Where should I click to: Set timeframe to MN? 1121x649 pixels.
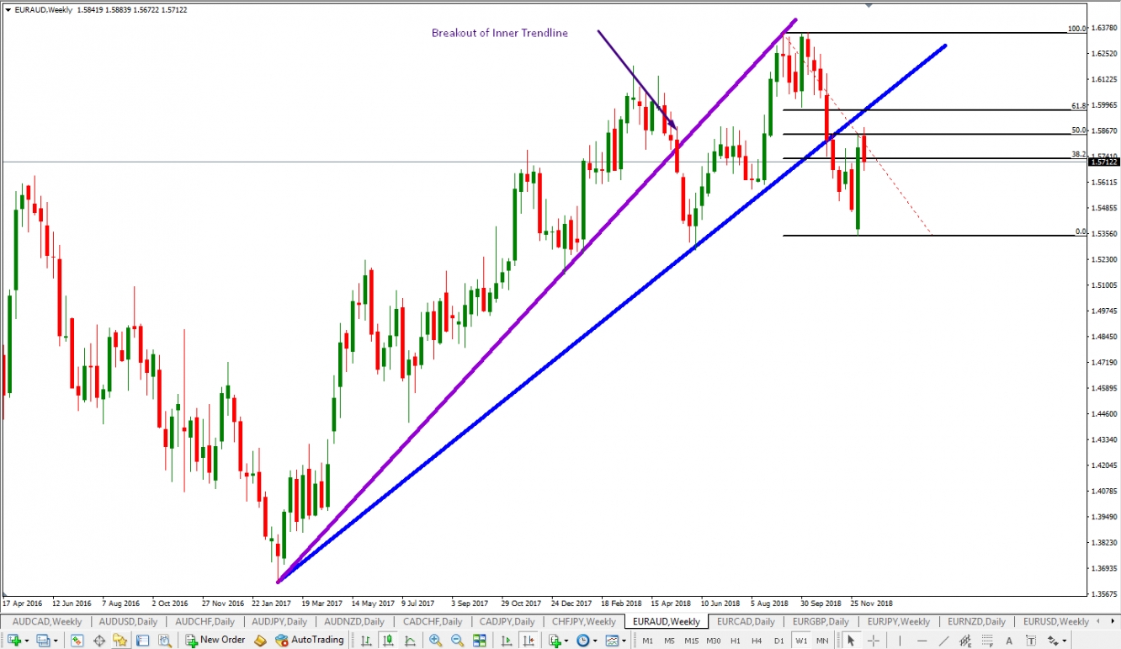[x=822, y=641]
